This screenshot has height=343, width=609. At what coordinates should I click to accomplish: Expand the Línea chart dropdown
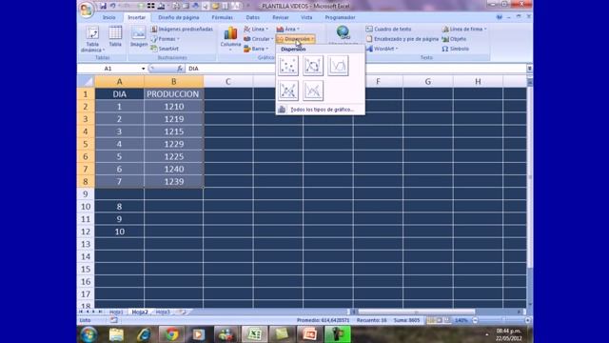(266, 30)
